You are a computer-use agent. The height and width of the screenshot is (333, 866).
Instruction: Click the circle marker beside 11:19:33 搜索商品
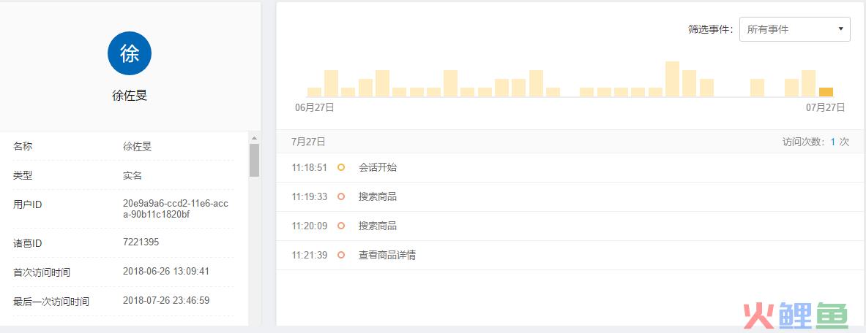(341, 197)
